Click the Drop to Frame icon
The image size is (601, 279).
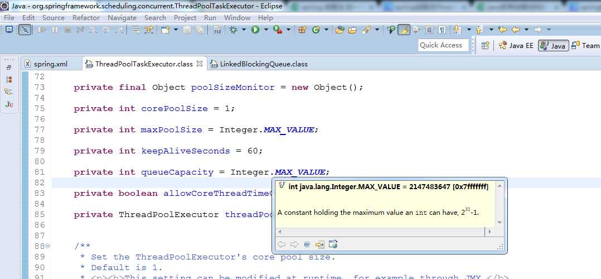click(x=135, y=30)
